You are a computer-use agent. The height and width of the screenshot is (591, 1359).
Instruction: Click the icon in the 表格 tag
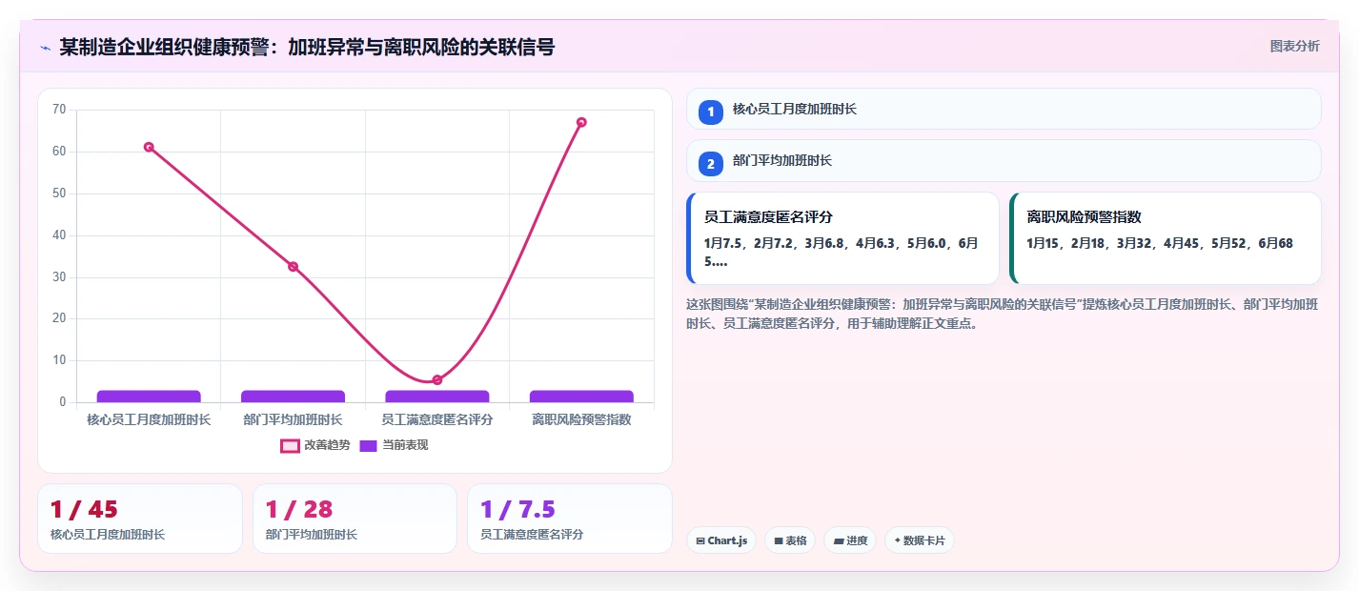[779, 540]
